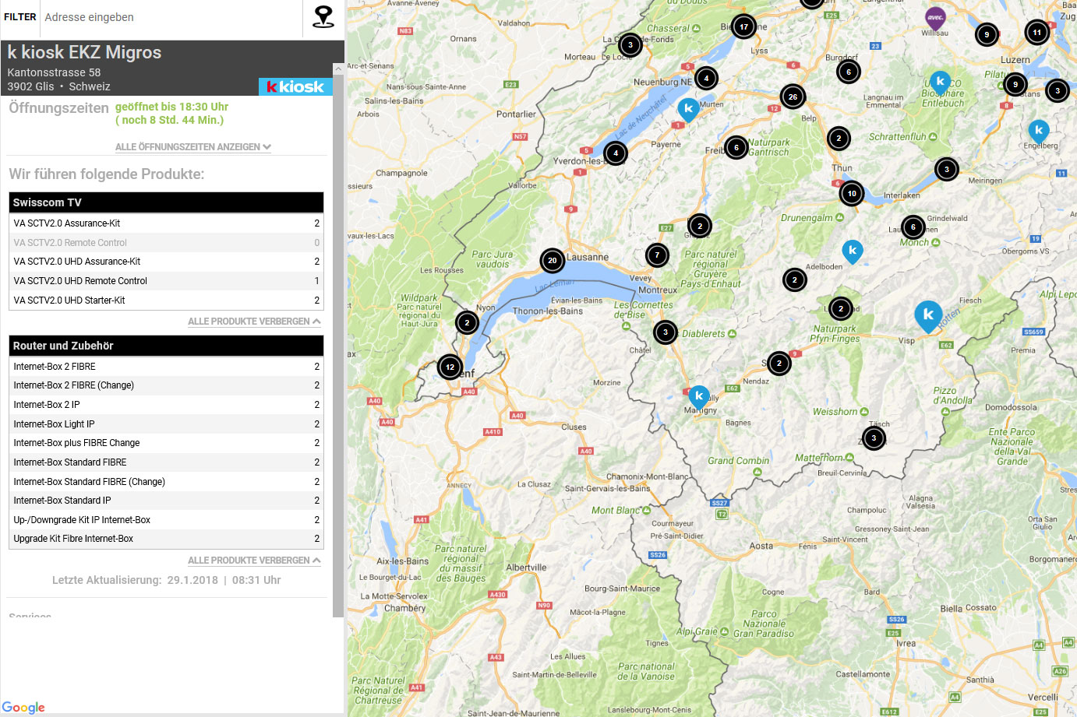Select the Router und Zubehör section header

tap(166, 346)
